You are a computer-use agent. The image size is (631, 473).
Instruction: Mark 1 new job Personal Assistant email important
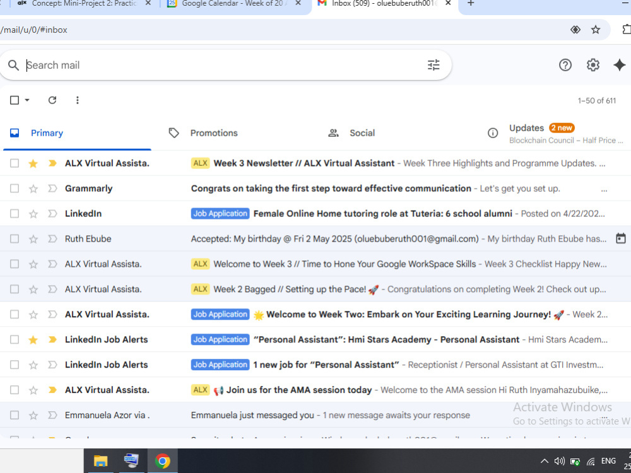(x=52, y=365)
